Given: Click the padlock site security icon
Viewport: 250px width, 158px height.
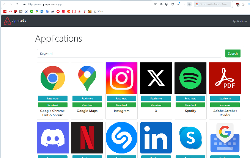Looking at the screenshot, I should pos(24,4).
